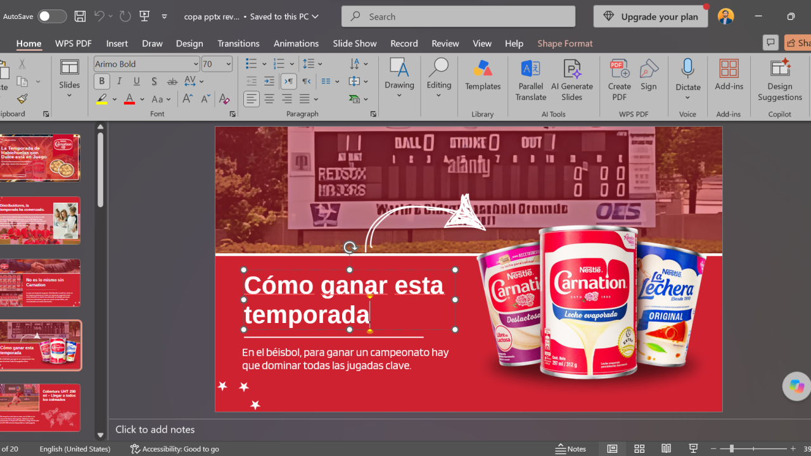Viewport: 811px width, 456px height.
Task: Expand the Drawing dropdown
Action: 399,96
